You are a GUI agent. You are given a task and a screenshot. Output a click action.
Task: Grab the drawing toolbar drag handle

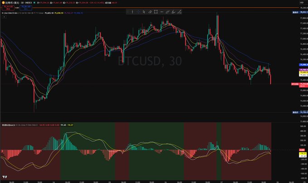tap(127, 12)
